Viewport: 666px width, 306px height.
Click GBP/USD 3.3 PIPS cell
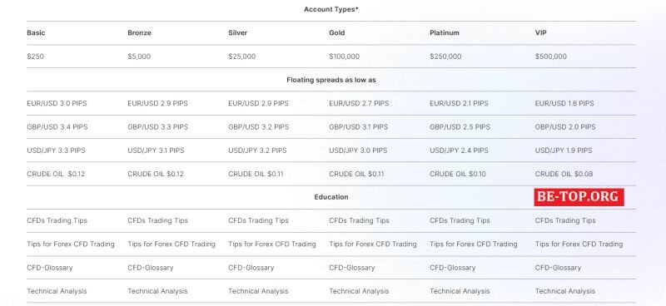pyautogui.click(x=157, y=127)
